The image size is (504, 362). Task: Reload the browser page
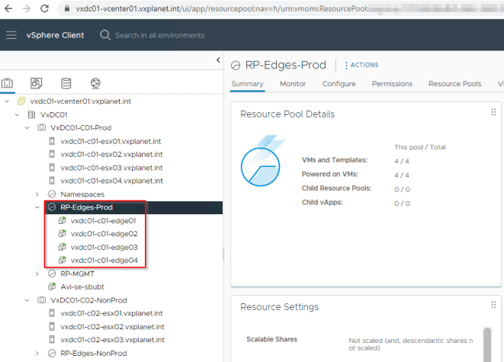click(x=44, y=8)
